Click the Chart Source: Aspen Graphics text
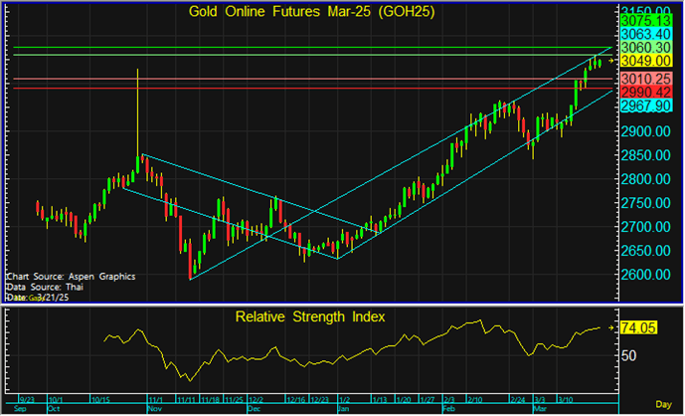Viewport: 685px width, 416px height. pos(70,276)
